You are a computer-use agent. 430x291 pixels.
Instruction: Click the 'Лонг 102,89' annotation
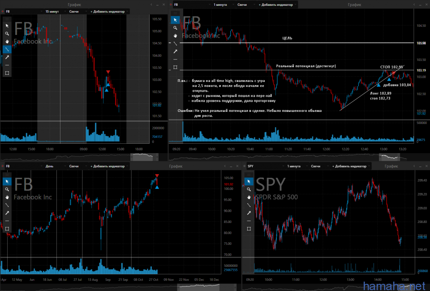[x=381, y=93]
